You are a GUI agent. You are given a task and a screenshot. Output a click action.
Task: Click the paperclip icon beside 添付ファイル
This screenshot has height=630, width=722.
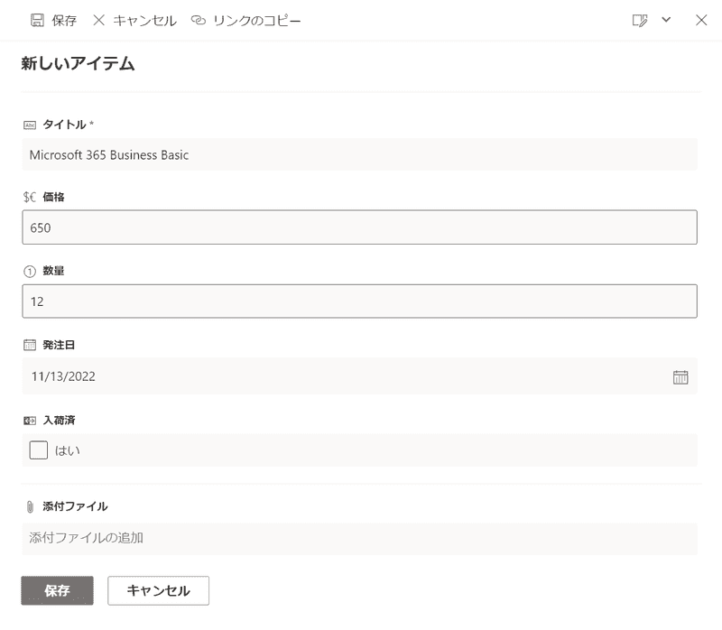(x=29, y=506)
